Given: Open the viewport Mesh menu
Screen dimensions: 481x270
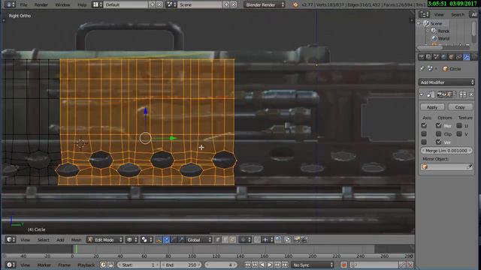Looking at the screenshot, I should tap(76, 240).
